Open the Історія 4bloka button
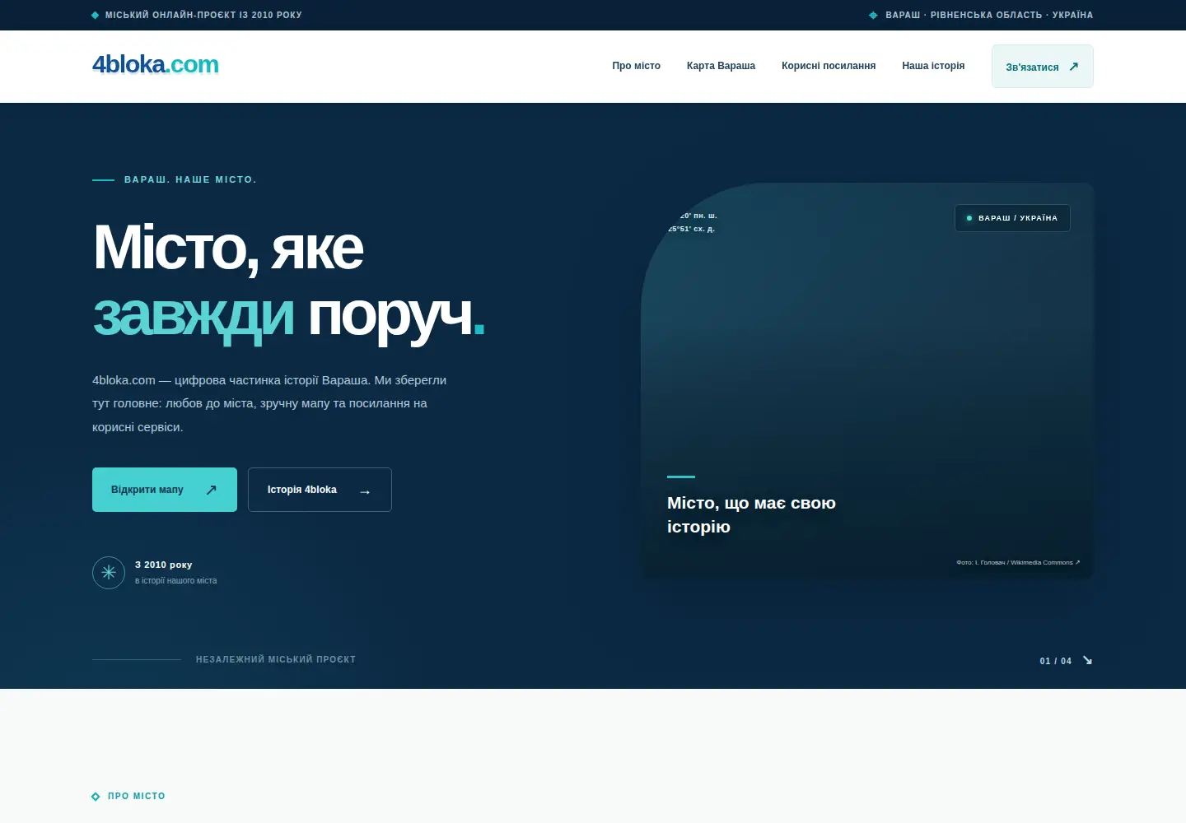This screenshot has height=823, width=1186. point(320,490)
